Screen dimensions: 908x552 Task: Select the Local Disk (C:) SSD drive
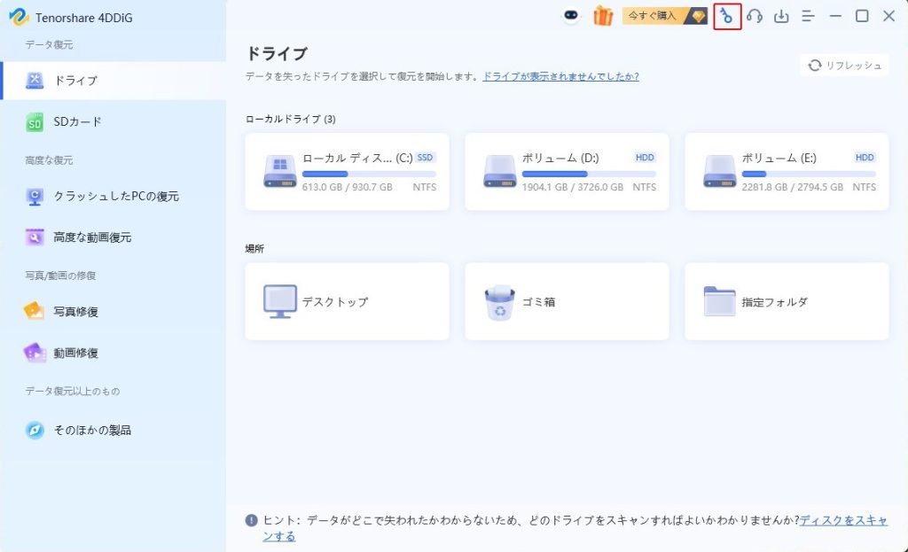pos(347,172)
